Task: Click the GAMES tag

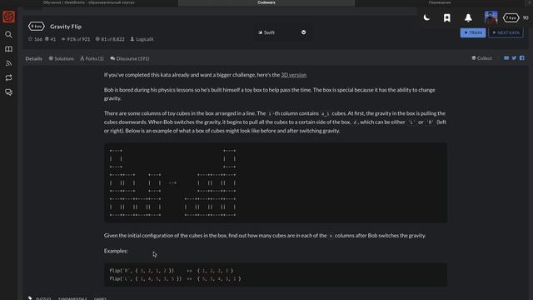Action: (x=100, y=298)
